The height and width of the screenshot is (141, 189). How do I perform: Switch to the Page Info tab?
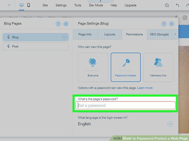pos(85,34)
